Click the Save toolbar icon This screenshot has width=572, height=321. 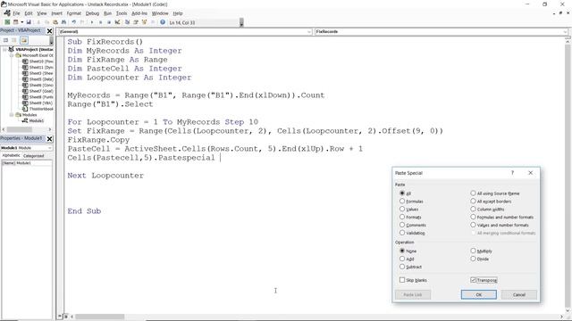click(x=29, y=22)
